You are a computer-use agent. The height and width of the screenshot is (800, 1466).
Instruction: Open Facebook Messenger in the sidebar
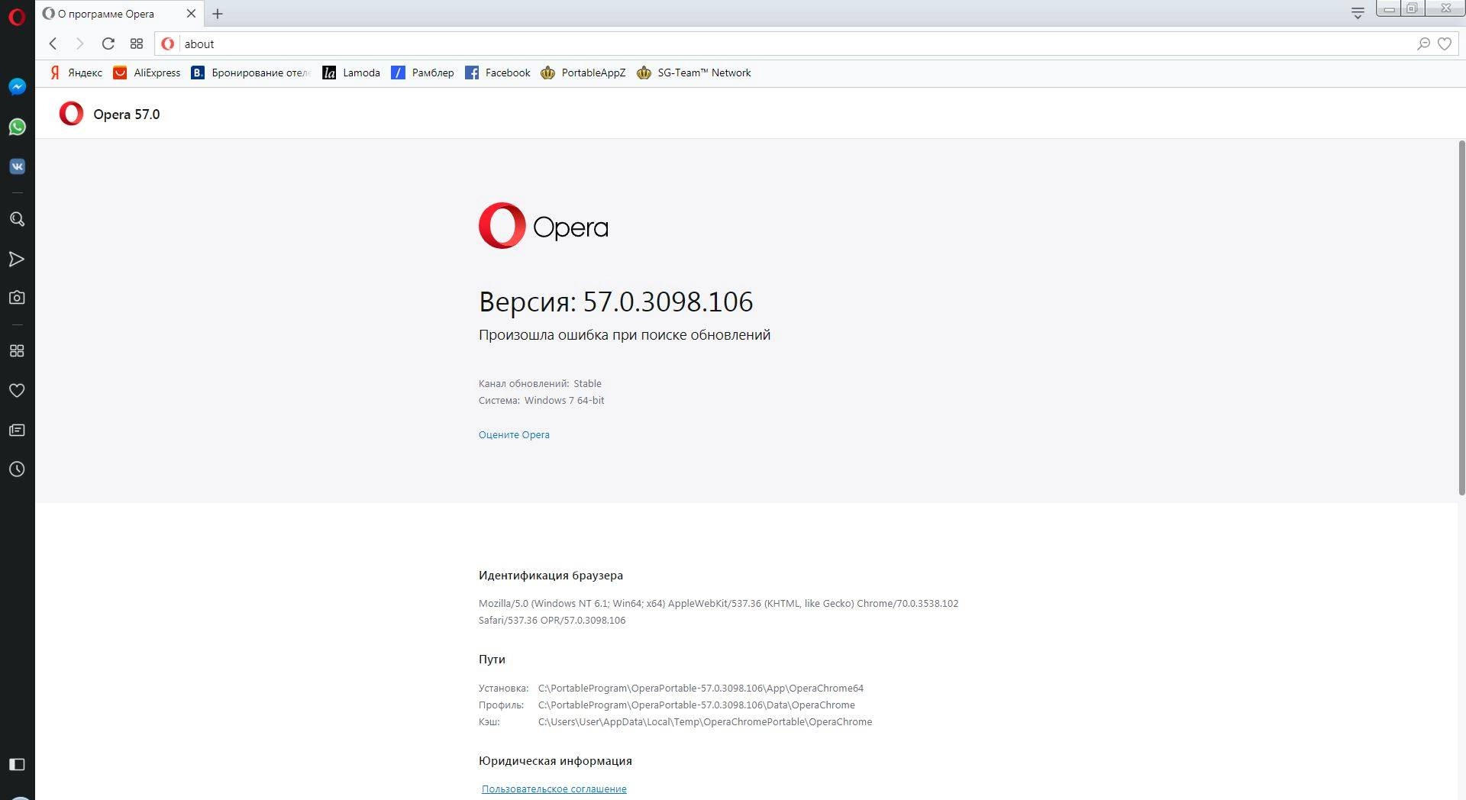tap(17, 87)
